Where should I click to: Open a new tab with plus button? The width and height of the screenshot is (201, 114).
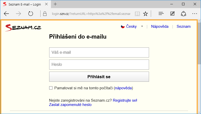55,4
